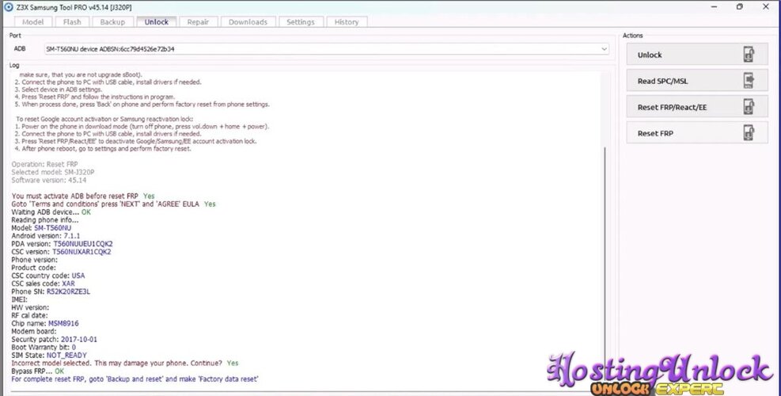Click 'Bypass FRP... OK' log line
This screenshot has height=396, width=781.
click(38, 371)
